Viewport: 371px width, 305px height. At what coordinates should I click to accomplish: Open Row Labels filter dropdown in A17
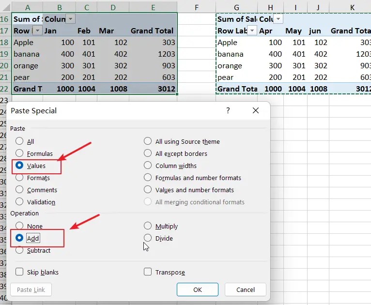(37, 30)
